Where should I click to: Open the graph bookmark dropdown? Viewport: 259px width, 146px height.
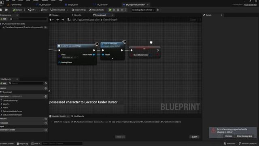(51, 20)
